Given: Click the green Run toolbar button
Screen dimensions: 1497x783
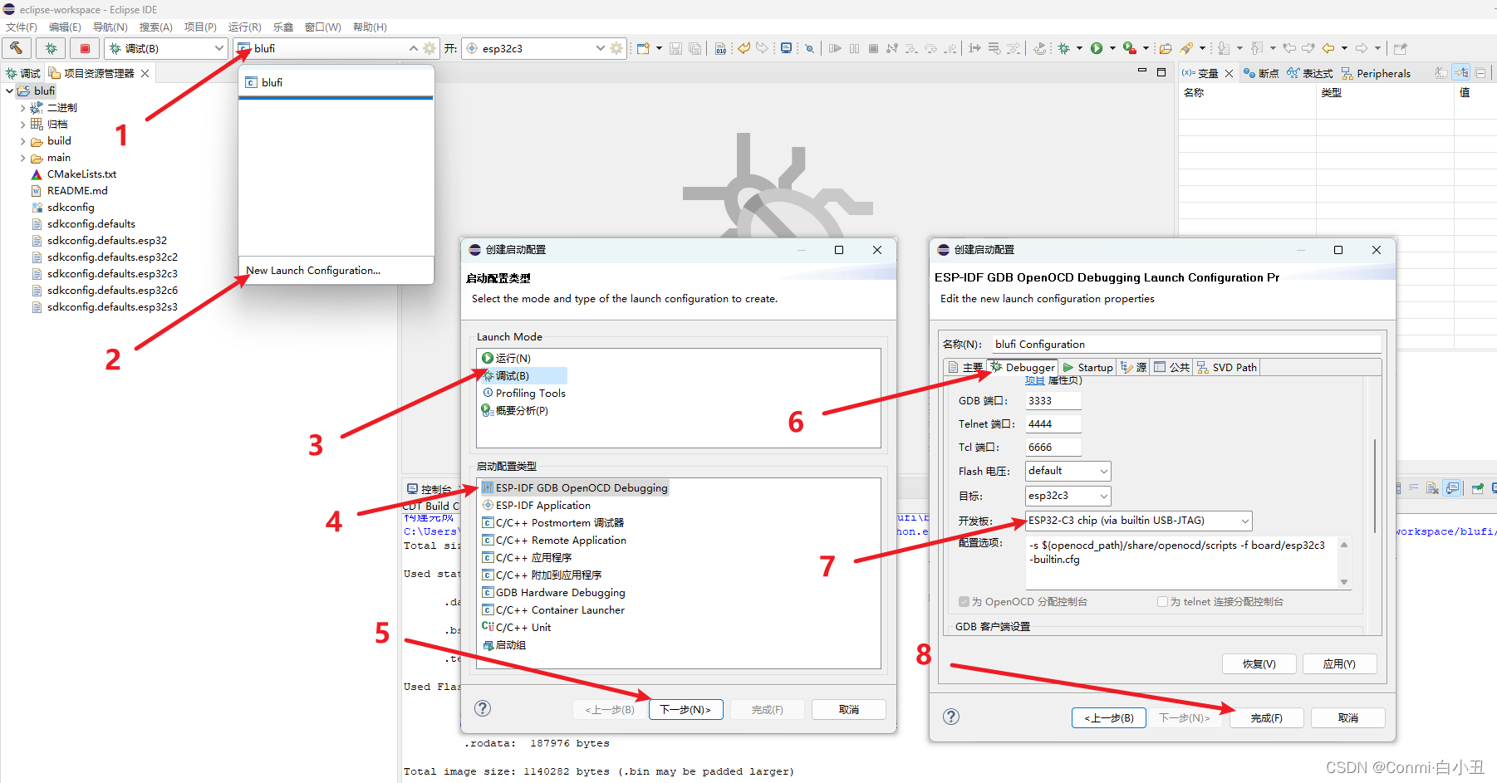Looking at the screenshot, I should tap(1097, 48).
